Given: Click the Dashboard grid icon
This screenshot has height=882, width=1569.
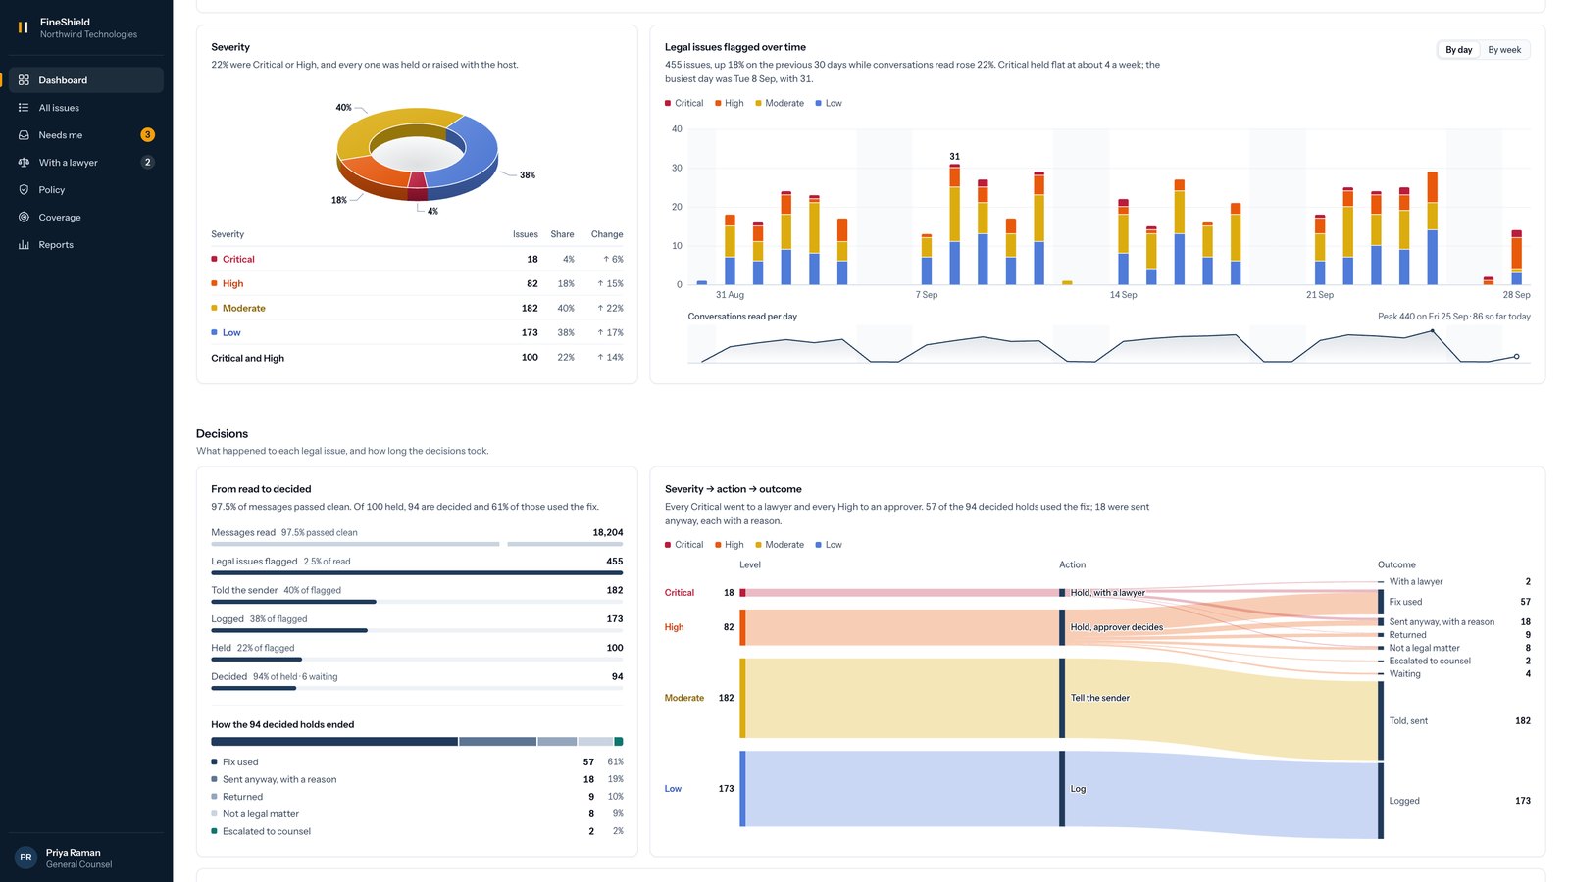Looking at the screenshot, I should click(x=24, y=80).
